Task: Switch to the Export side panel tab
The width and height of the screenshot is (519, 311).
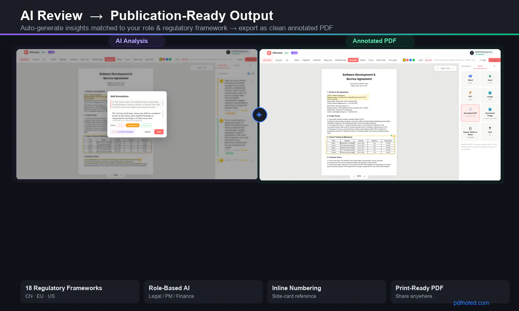Action: coord(480,66)
